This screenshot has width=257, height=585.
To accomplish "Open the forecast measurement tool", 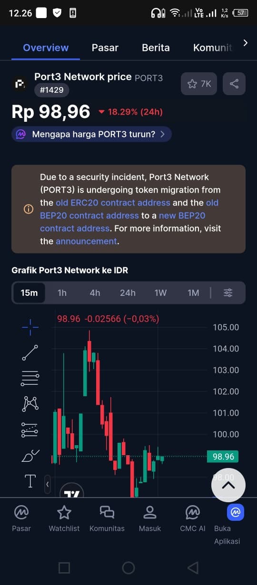I will pos(30,429).
